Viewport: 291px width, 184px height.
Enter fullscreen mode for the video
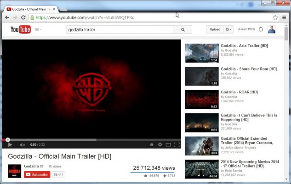click(x=177, y=145)
